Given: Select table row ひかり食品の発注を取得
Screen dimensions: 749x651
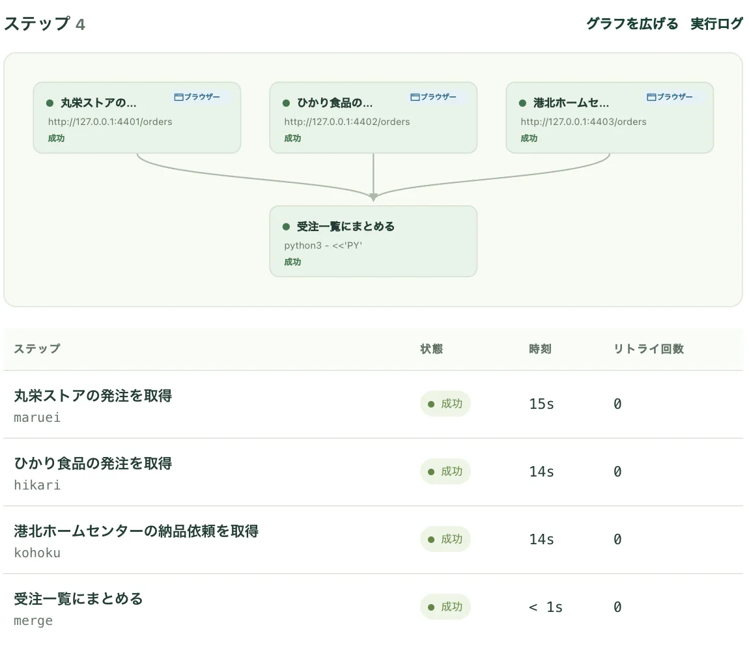Looking at the screenshot, I should 373,473.
